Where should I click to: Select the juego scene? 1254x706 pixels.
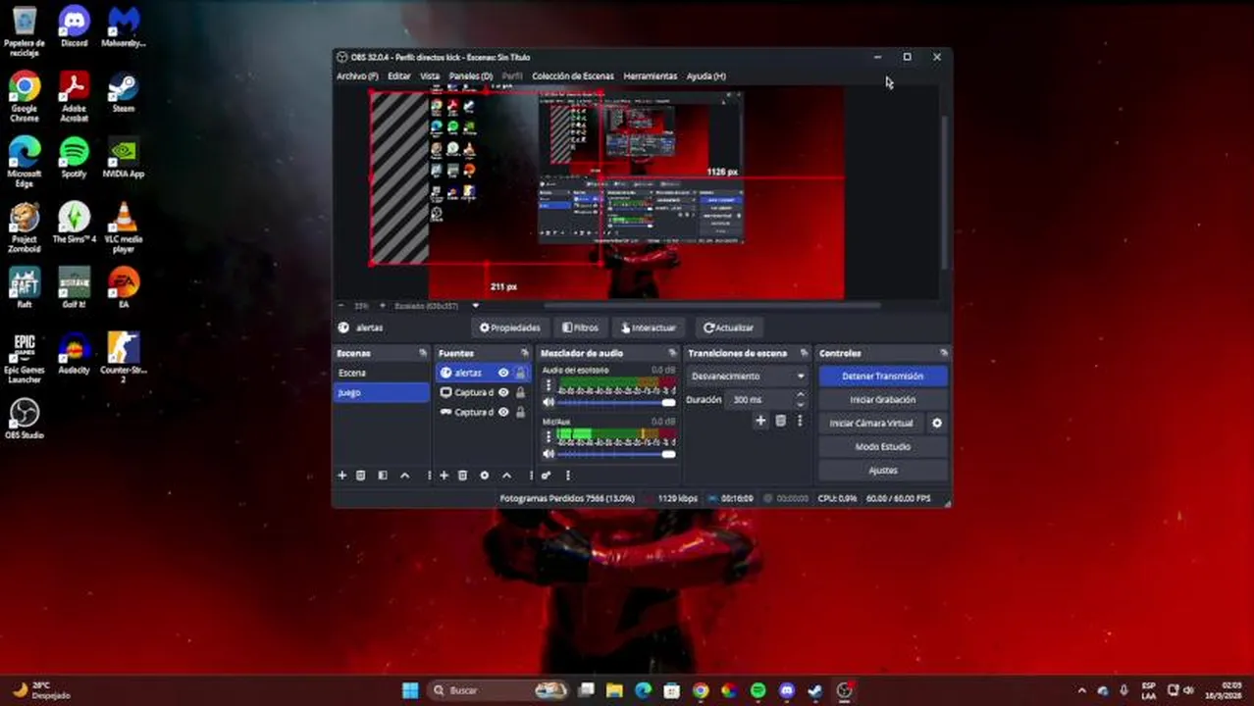coord(382,392)
